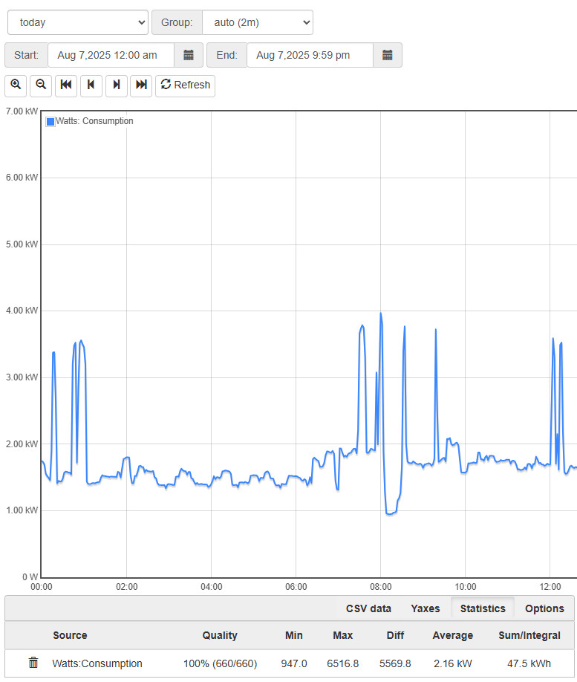Click the Start date input field
Image resolution: width=577 pixels, height=682 pixels.
click(111, 55)
